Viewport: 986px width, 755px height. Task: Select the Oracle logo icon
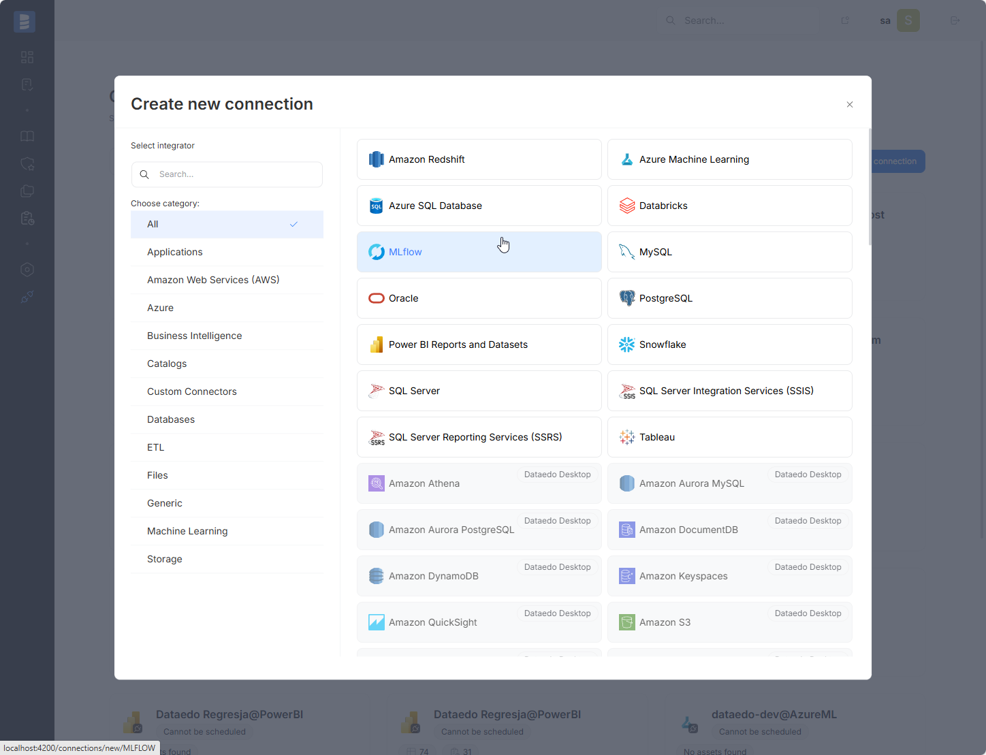pos(376,298)
